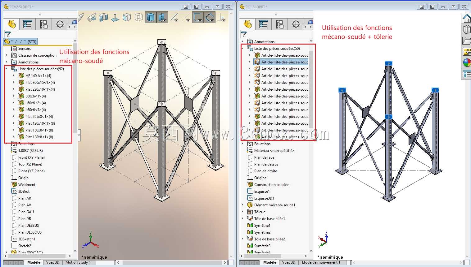Open SOLIDWORKS Resources home task pane
Screen dimensions: 471x267
pyautogui.click(x=466, y=18)
